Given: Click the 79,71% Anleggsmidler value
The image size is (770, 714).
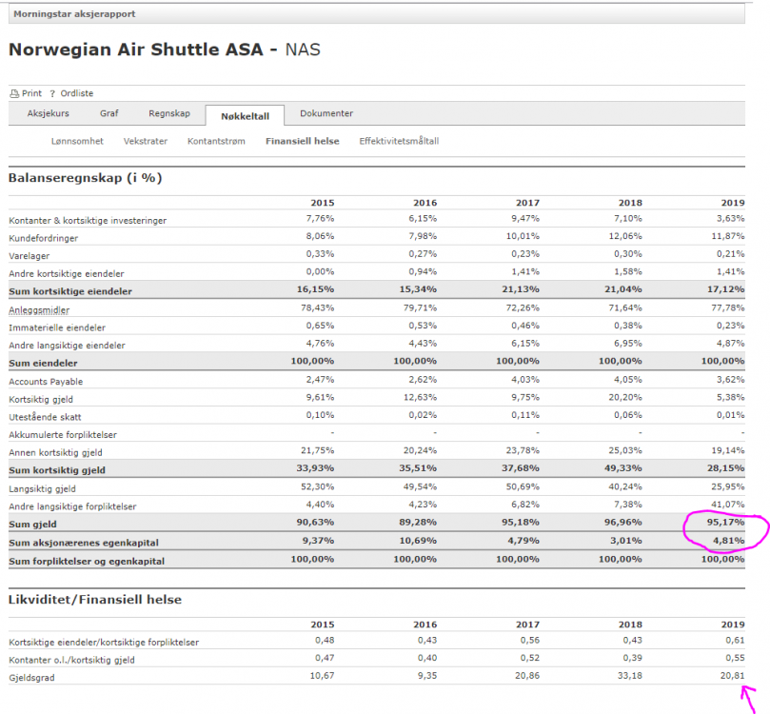Looking at the screenshot, I should [421, 307].
